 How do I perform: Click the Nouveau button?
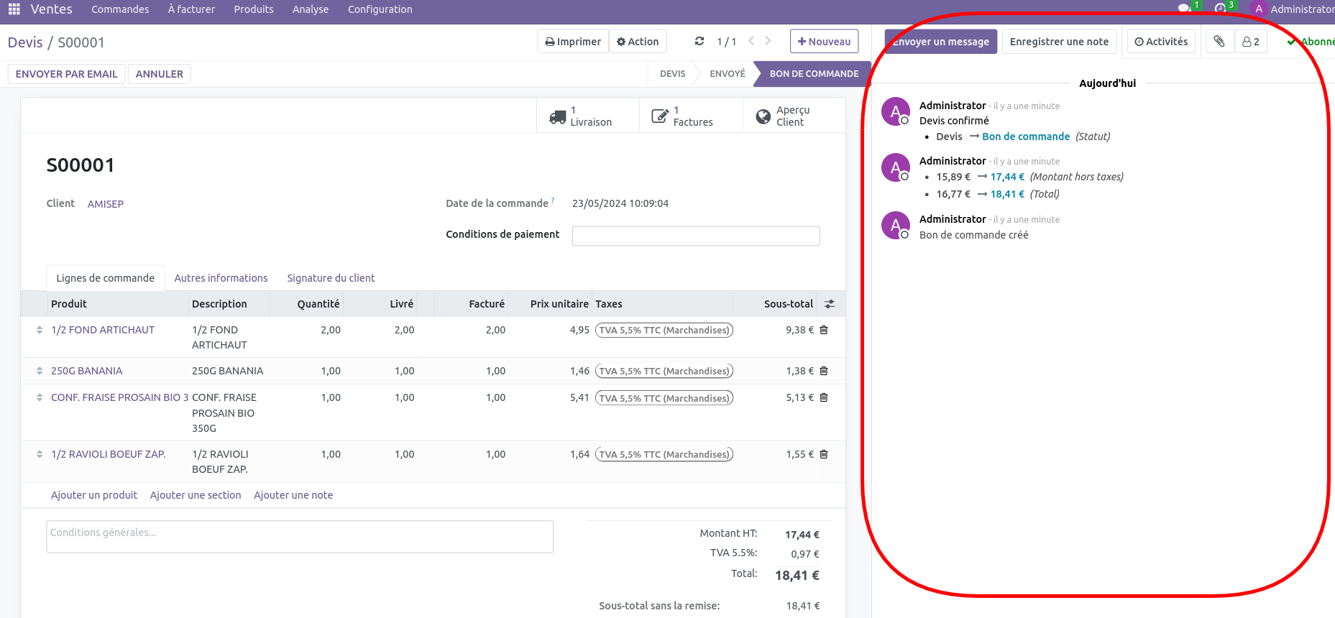(824, 42)
